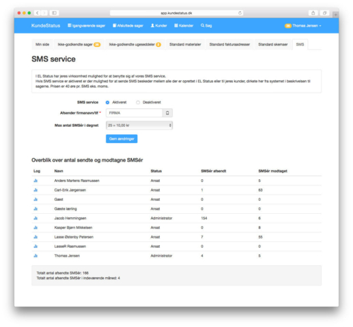Open Kunder in top navigation

[x=159, y=26]
